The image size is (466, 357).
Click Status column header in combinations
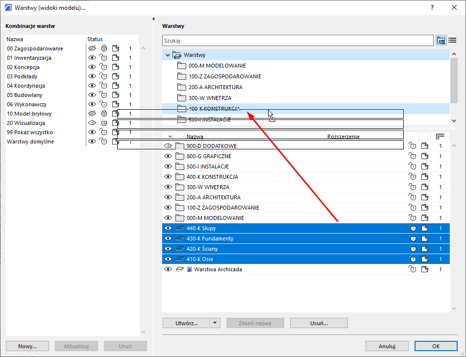click(95, 39)
